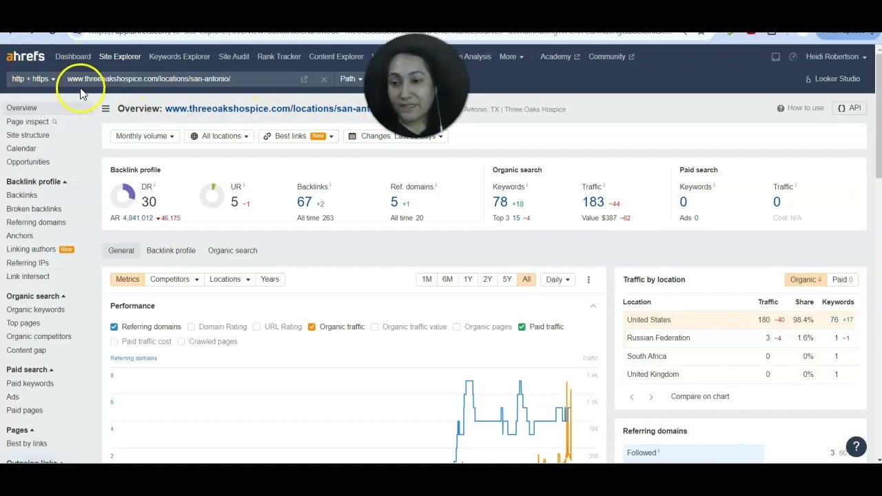Collapse the Backlink profile sidebar section
Screen dimensions: 882x496
pos(37,182)
